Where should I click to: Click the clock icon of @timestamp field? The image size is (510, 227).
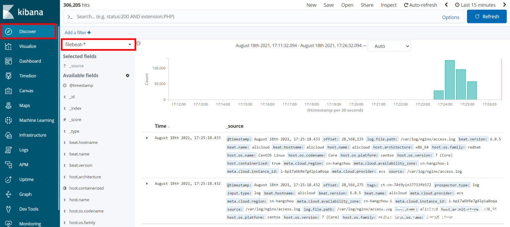[x=65, y=86]
